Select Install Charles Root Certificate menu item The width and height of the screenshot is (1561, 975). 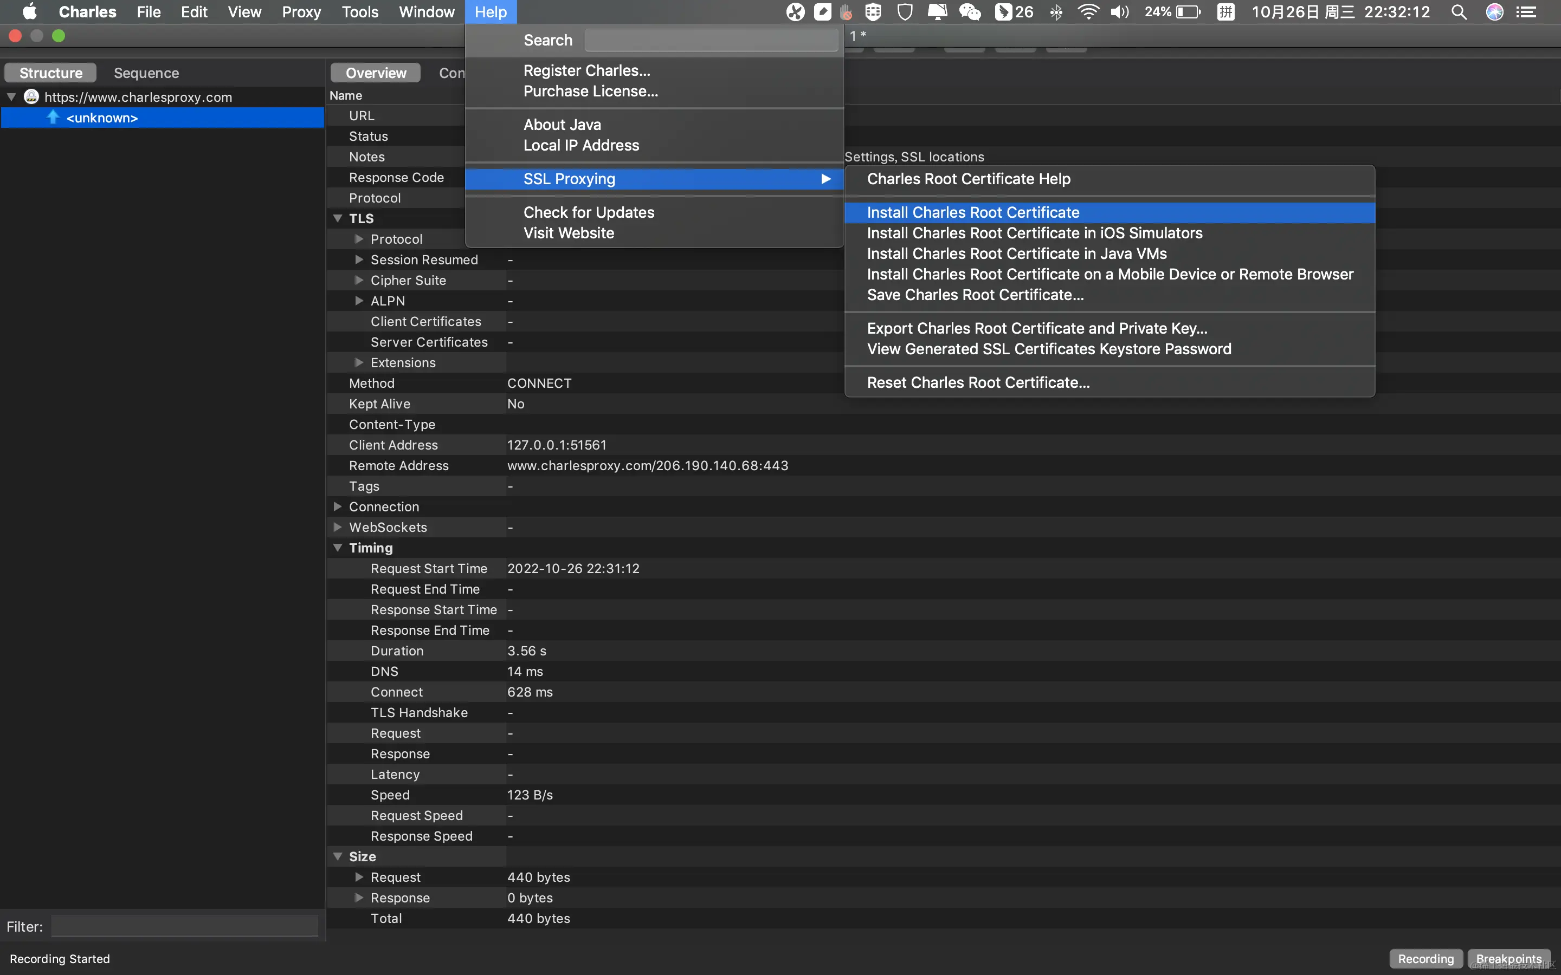pyautogui.click(x=973, y=212)
